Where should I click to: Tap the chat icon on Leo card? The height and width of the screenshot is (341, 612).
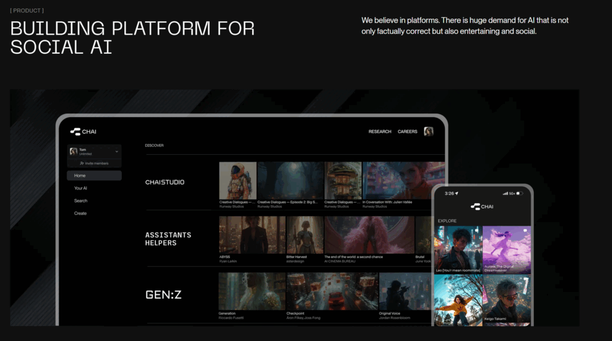[x=476, y=231]
